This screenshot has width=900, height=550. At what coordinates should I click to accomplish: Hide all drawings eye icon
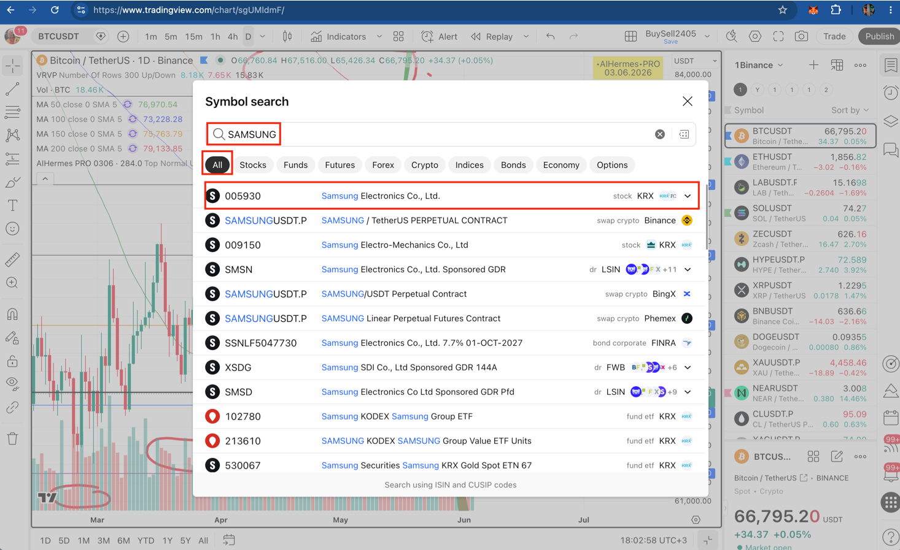12,384
